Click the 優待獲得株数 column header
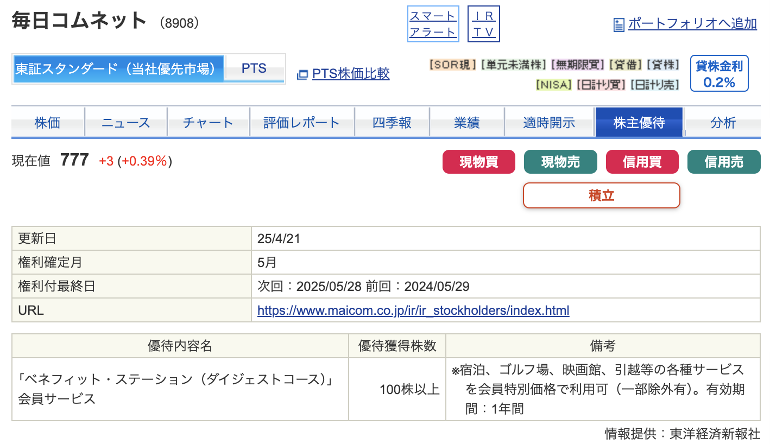Image resolution: width=770 pixels, height=444 pixels. coord(397,346)
